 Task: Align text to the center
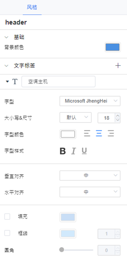(x=99, y=133)
